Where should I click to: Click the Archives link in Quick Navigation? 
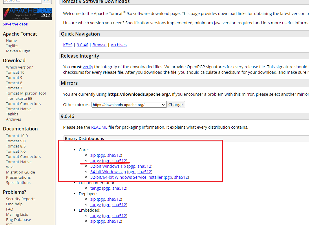point(118,45)
